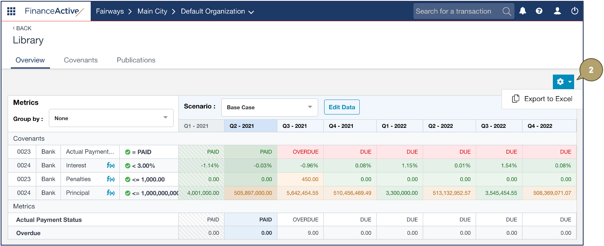Switch to the Publications tab
This screenshot has height=246, width=604.
[136, 60]
